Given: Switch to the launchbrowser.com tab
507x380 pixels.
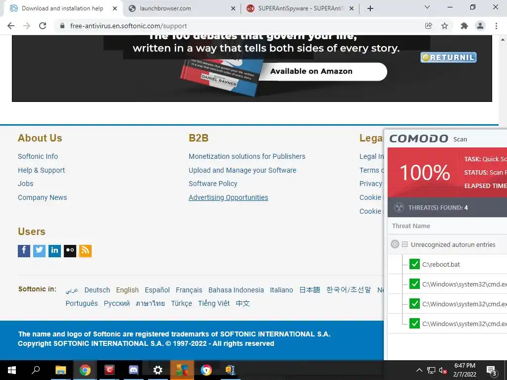Looking at the screenshot, I should [182, 8].
